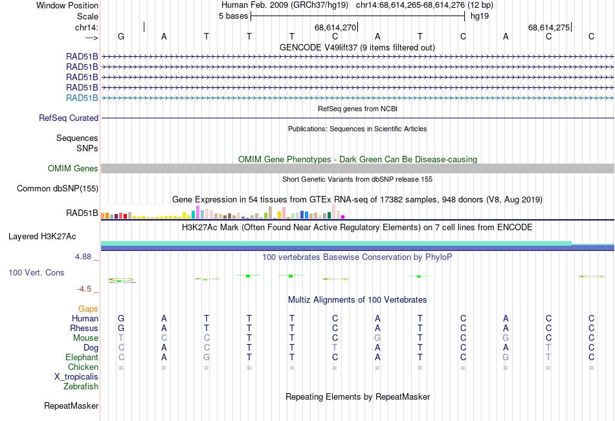
Task: Click the GTEx Gene Expression title
Action: 357,200
